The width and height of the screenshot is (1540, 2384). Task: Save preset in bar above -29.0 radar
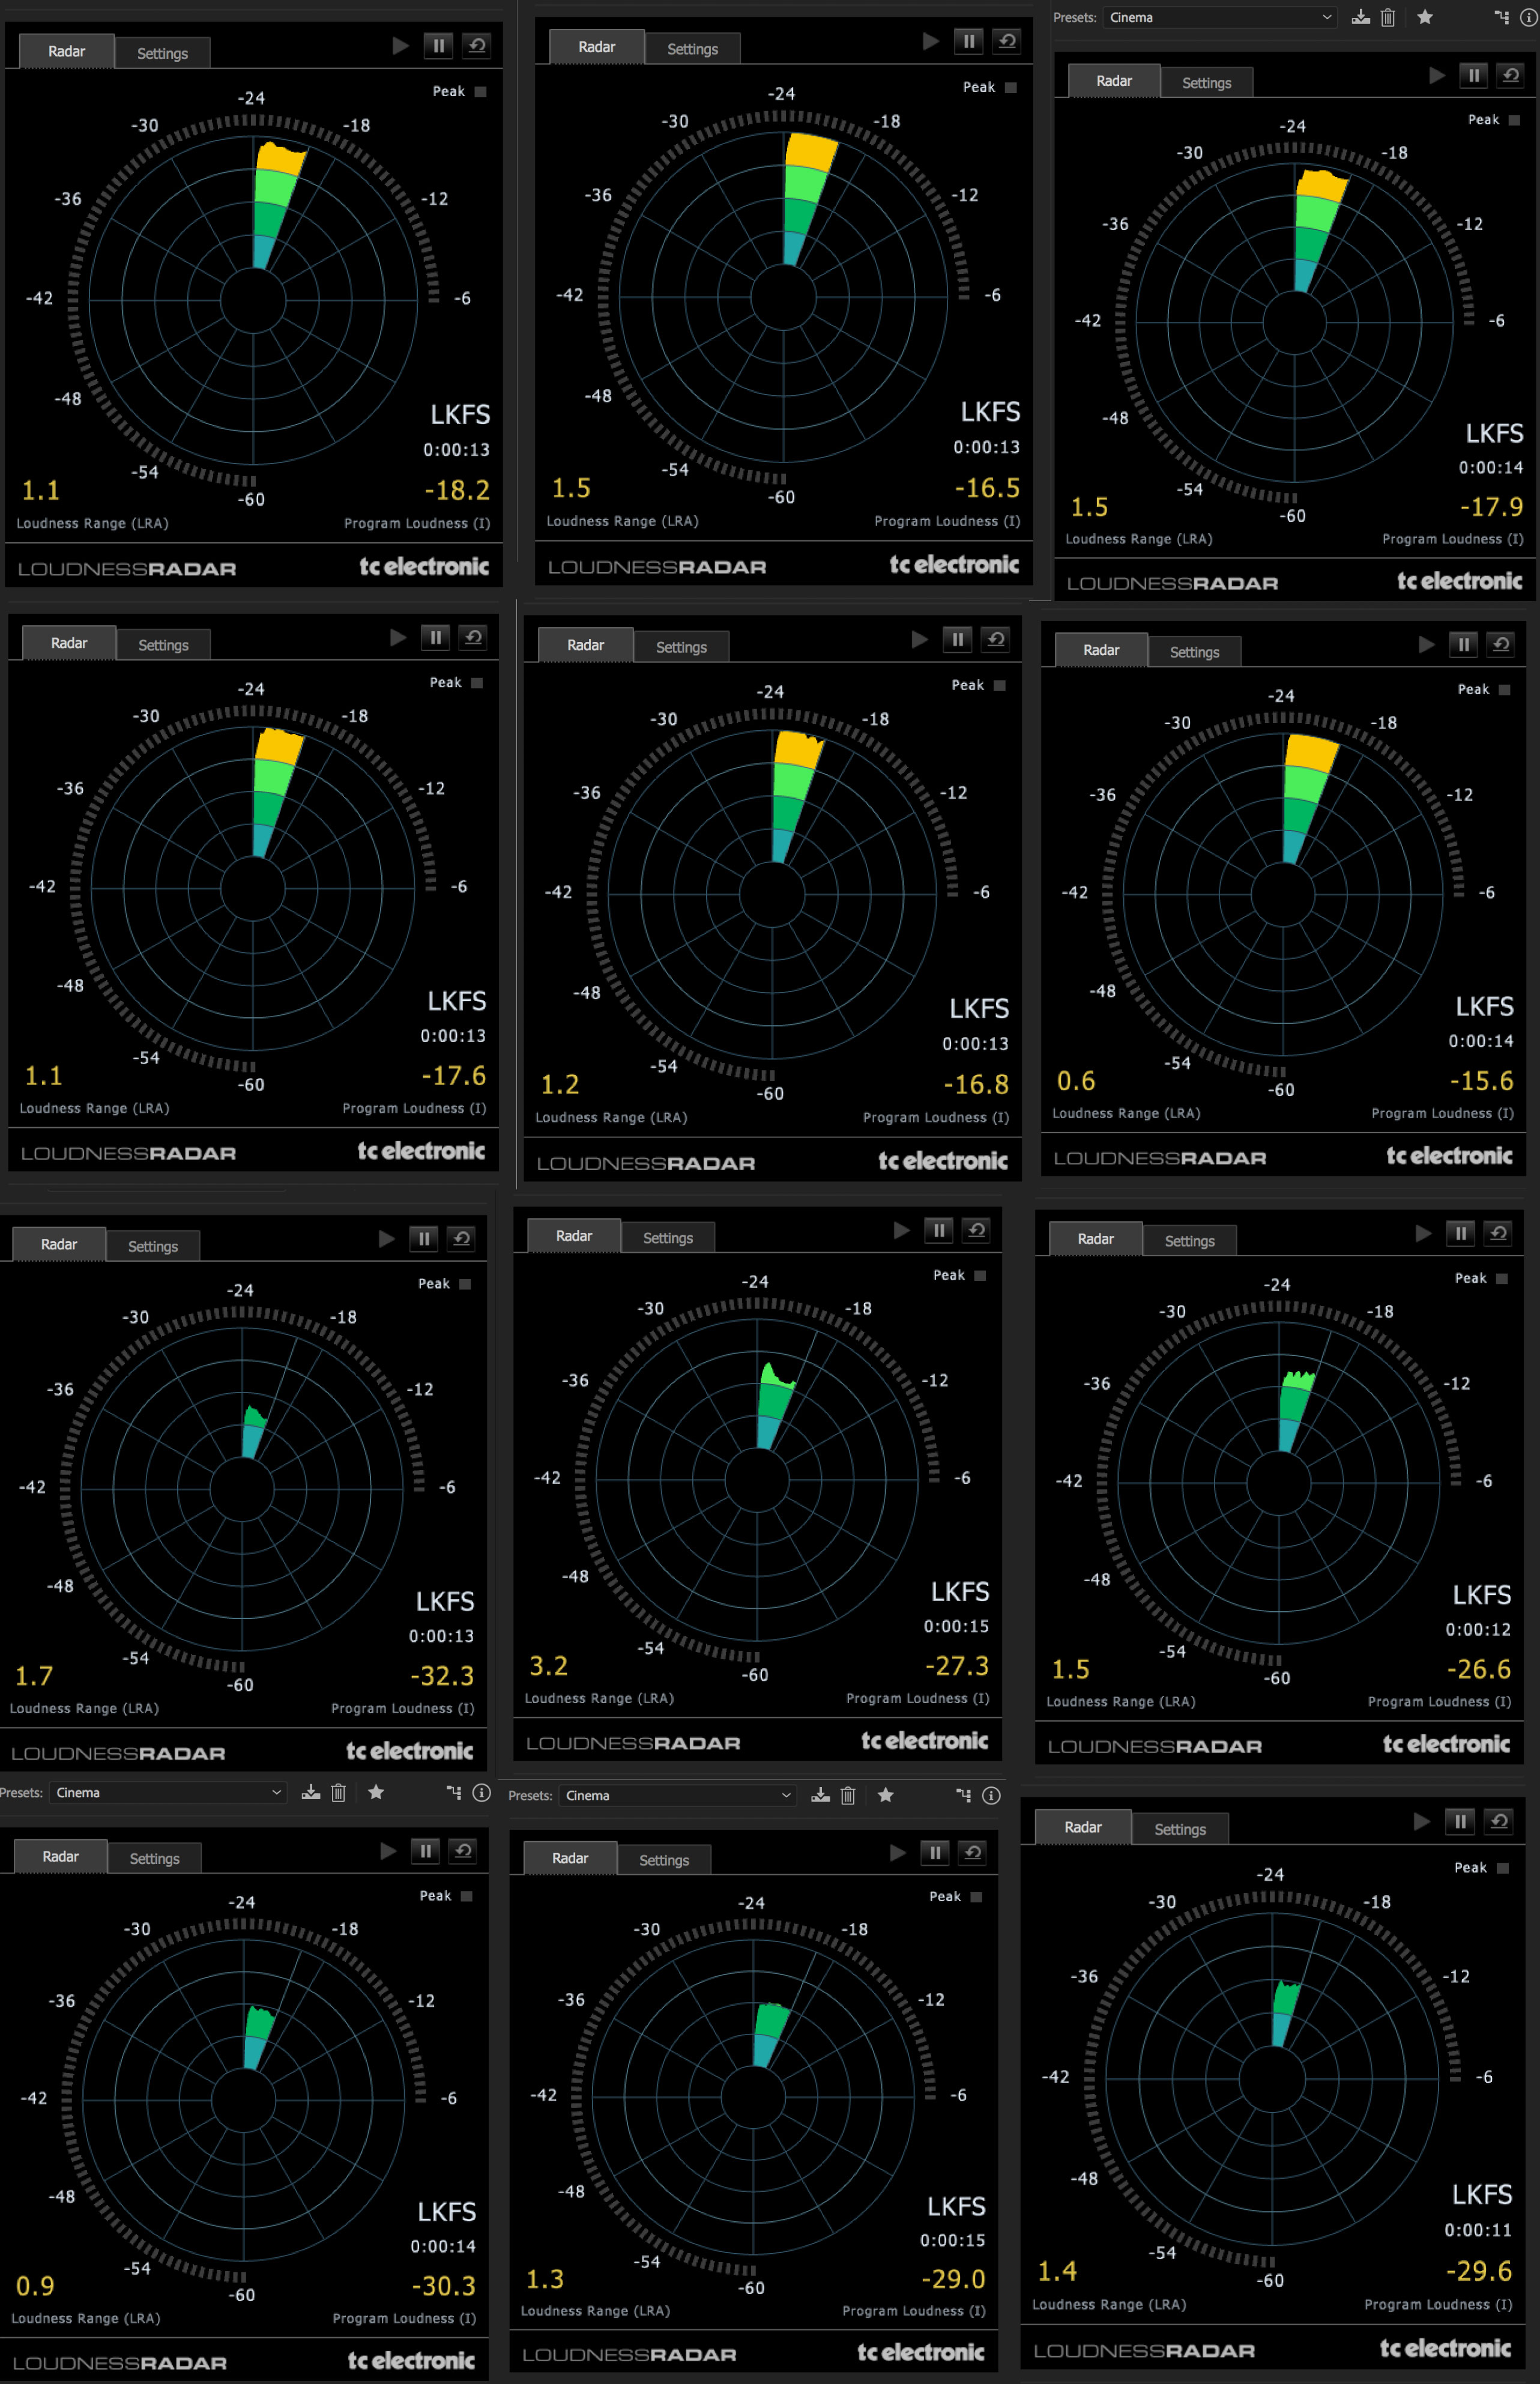pos(820,1796)
